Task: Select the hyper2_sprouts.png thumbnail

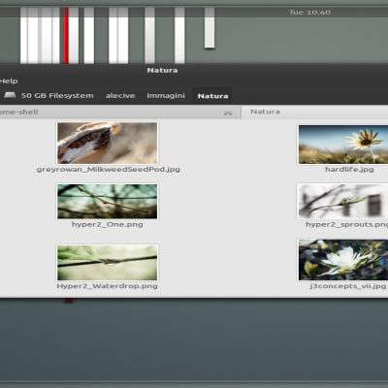Action: pyautogui.click(x=342, y=201)
